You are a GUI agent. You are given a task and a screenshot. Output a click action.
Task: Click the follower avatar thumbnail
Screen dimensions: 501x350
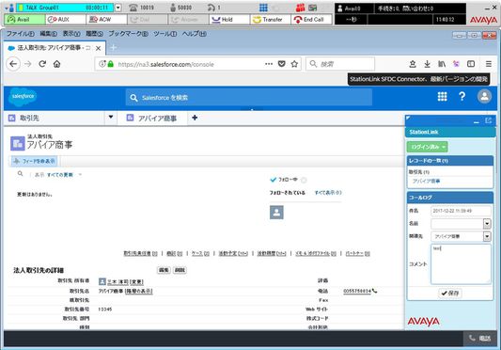click(276, 213)
